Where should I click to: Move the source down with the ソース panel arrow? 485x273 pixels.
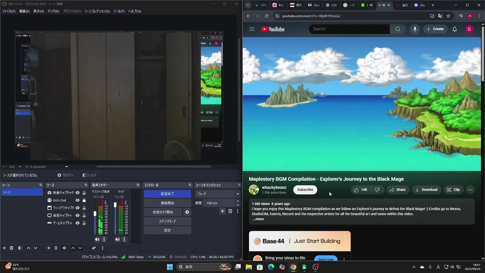[x=80, y=248]
